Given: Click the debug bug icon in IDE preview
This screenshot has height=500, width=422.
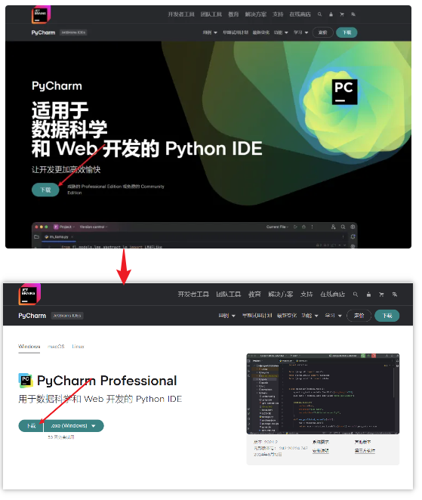Looking at the screenshot, I should click(x=303, y=227).
